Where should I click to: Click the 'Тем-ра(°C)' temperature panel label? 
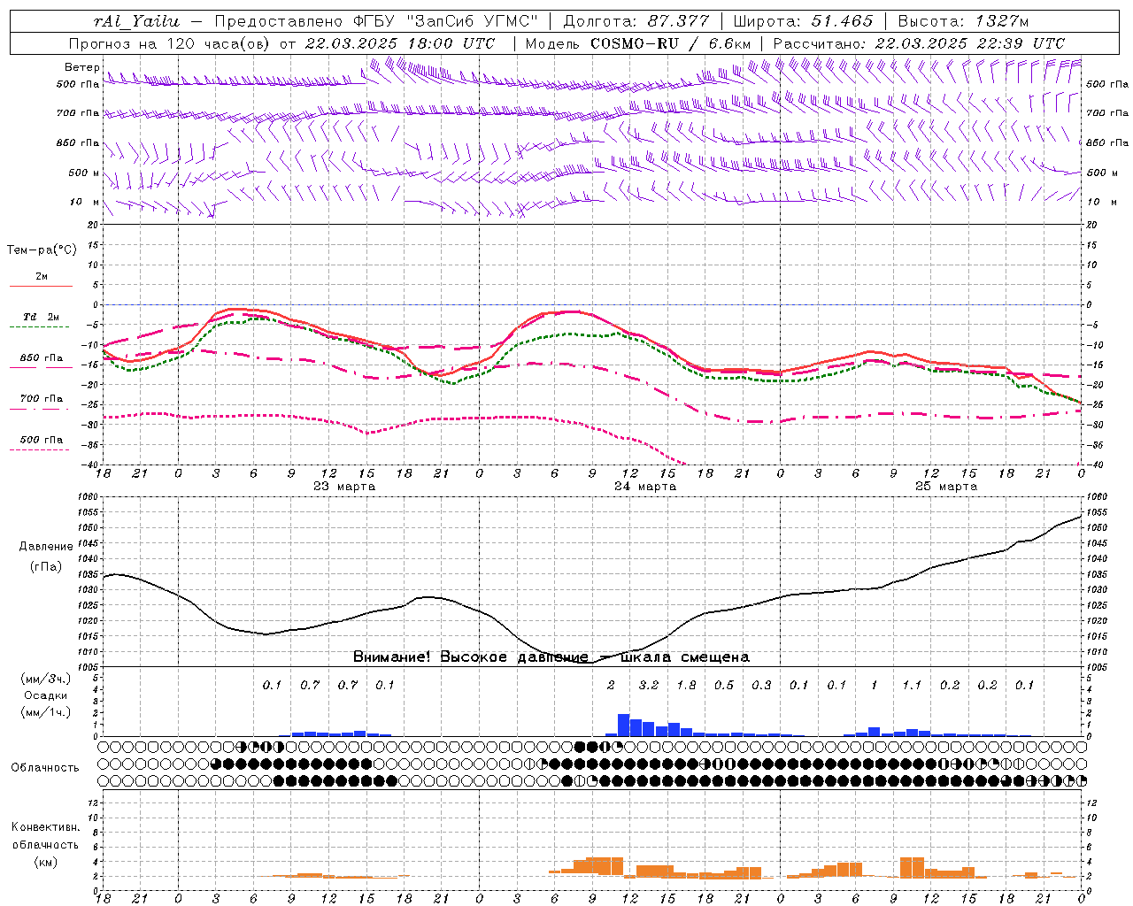click(x=42, y=250)
